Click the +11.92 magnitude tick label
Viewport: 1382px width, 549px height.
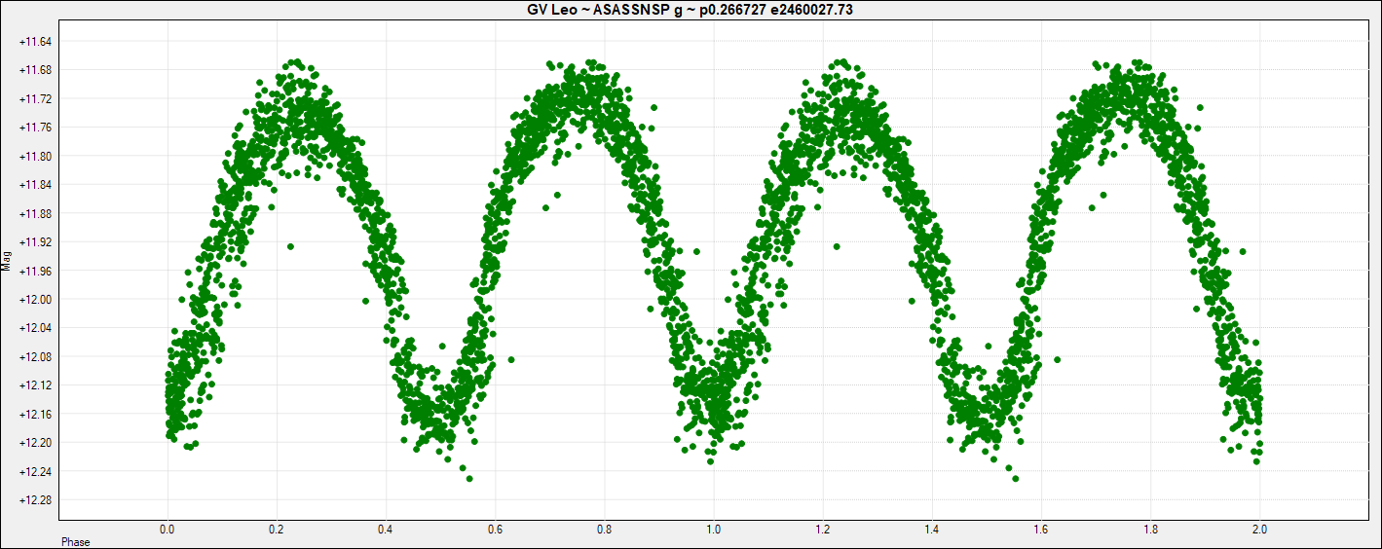click(x=36, y=242)
